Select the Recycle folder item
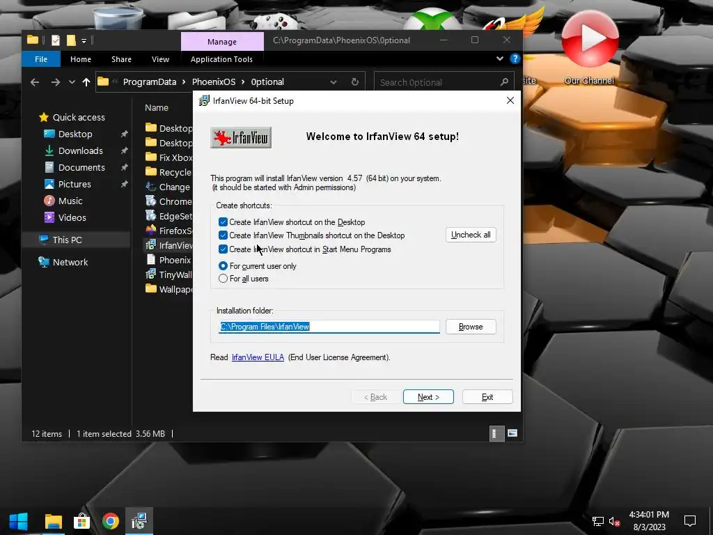This screenshot has height=535, width=713. [169, 172]
